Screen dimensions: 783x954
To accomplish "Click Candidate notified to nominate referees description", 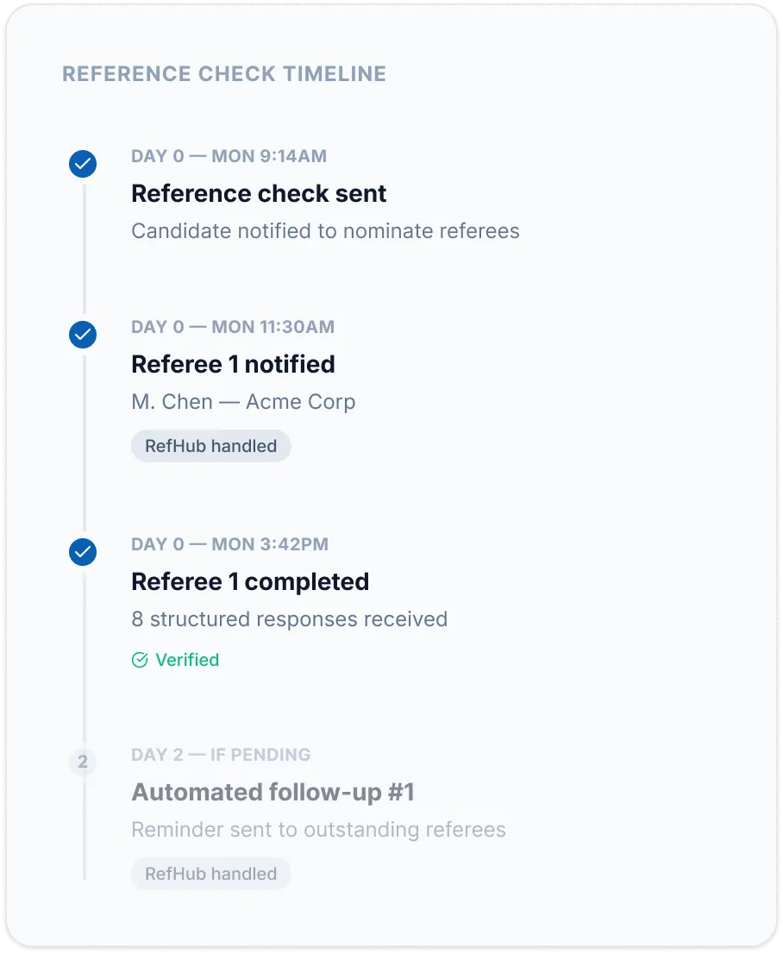I will click(x=325, y=231).
